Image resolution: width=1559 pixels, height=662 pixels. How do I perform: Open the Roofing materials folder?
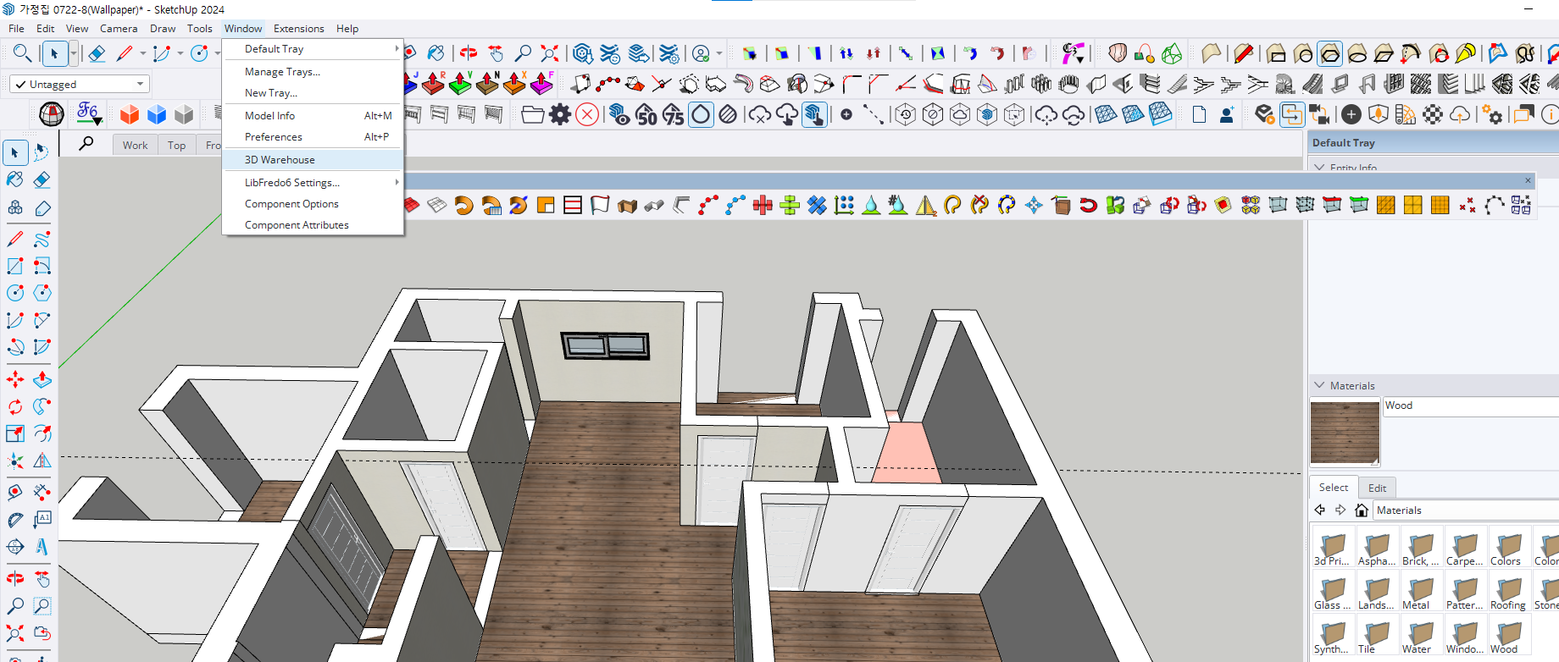(x=1509, y=590)
